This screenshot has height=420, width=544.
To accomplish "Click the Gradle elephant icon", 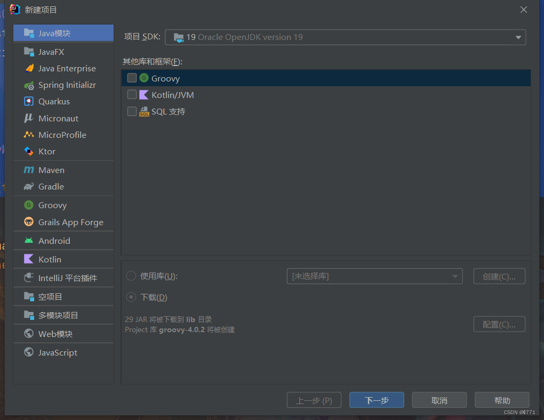I will pyautogui.click(x=29, y=187).
